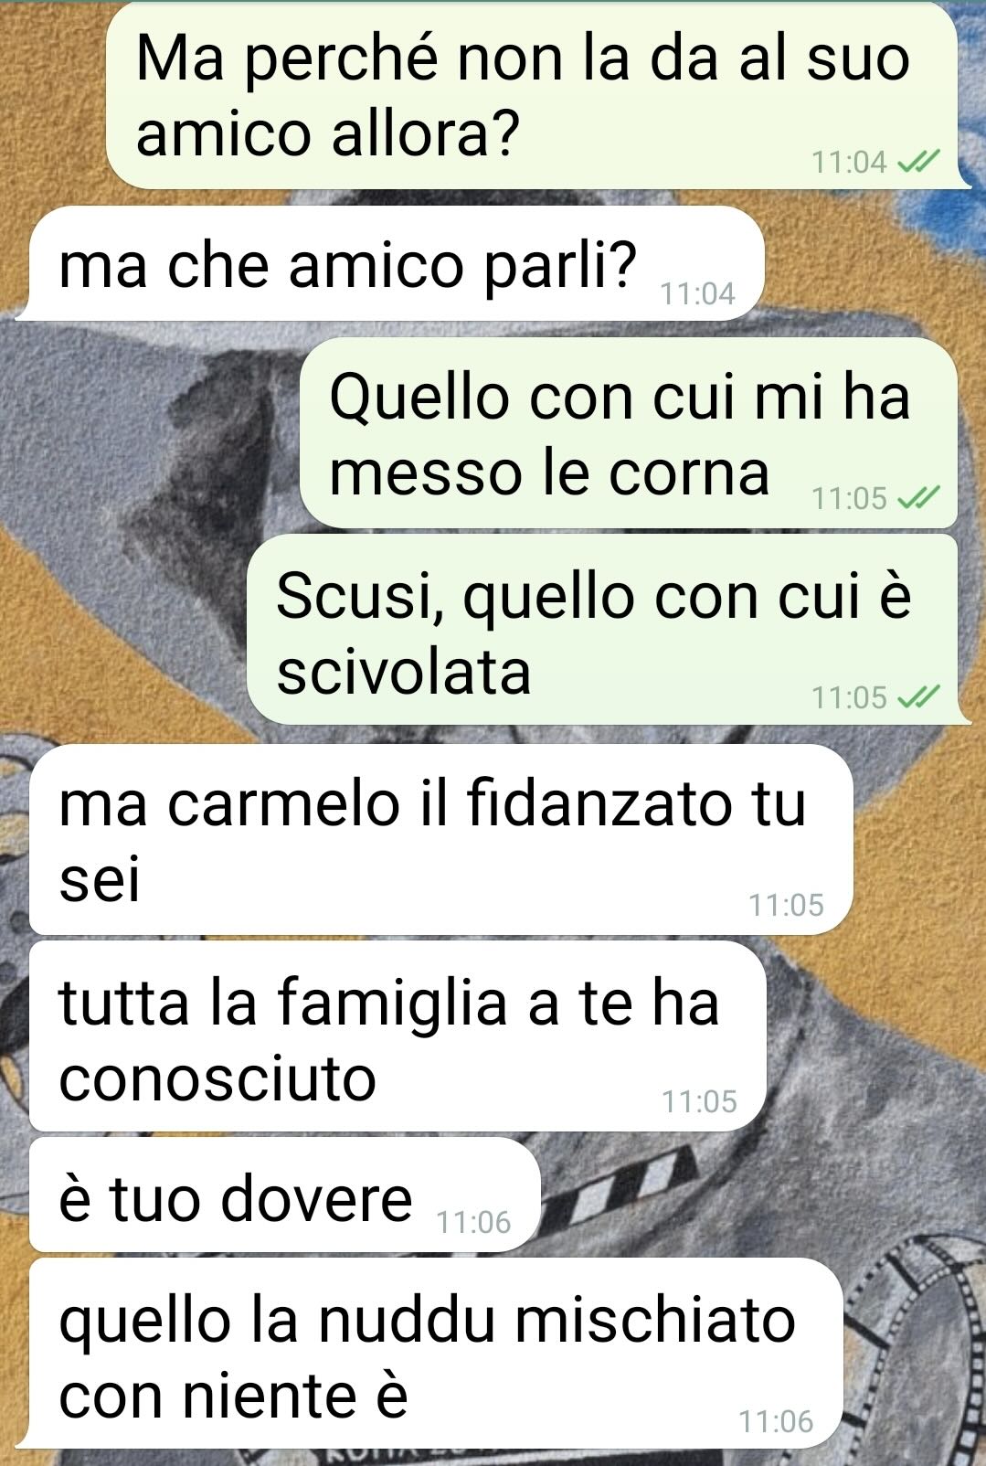Tap the 11:04 timestamp on 'amico allora?' bubble
986x1466 pixels.
click(849, 163)
